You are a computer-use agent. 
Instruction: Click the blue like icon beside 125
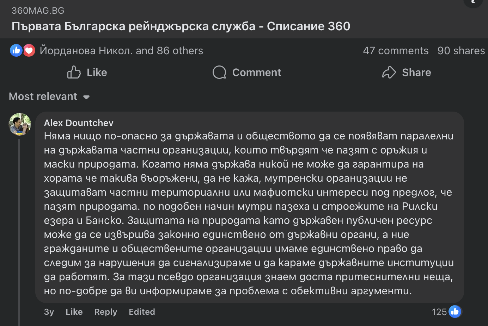pyautogui.click(x=455, y=312)
